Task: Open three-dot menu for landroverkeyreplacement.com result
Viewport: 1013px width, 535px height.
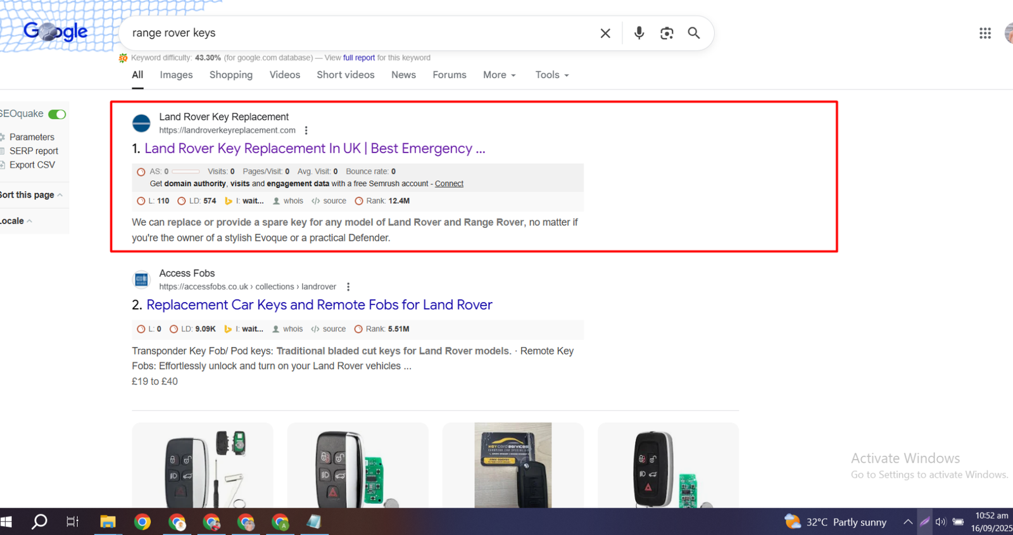Action: [x=306, y=130]
